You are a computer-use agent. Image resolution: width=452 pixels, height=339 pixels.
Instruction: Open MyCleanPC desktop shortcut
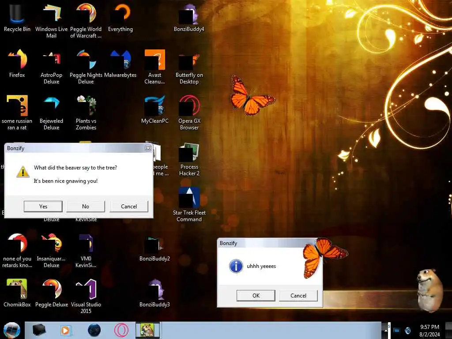tap(155, 109)
